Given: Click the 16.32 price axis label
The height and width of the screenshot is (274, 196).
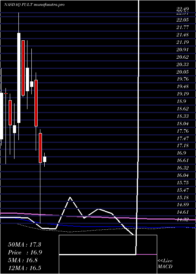Looking at the screenshot, I should coord(183,168).
